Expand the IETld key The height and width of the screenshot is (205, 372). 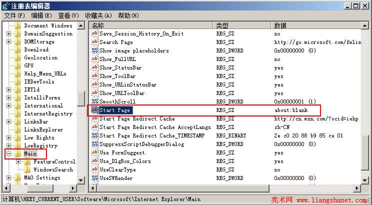click(8, 89)
